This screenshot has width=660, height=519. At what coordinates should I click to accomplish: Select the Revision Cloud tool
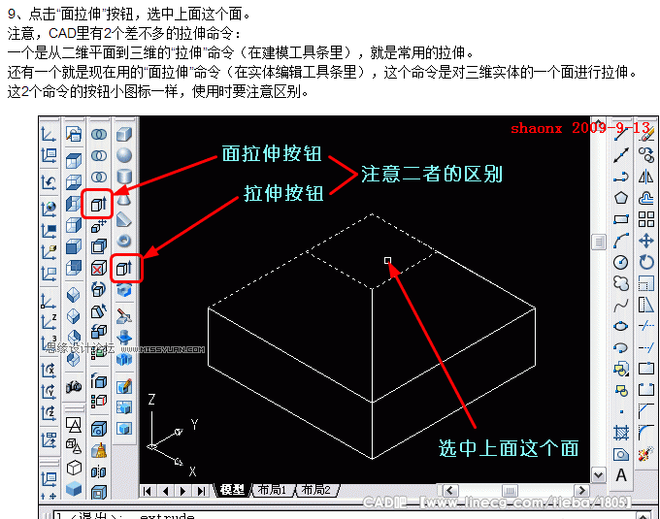pyautogui.click(x=621, y=283)
